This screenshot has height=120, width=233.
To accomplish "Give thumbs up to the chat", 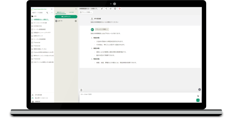I will 111,9.
